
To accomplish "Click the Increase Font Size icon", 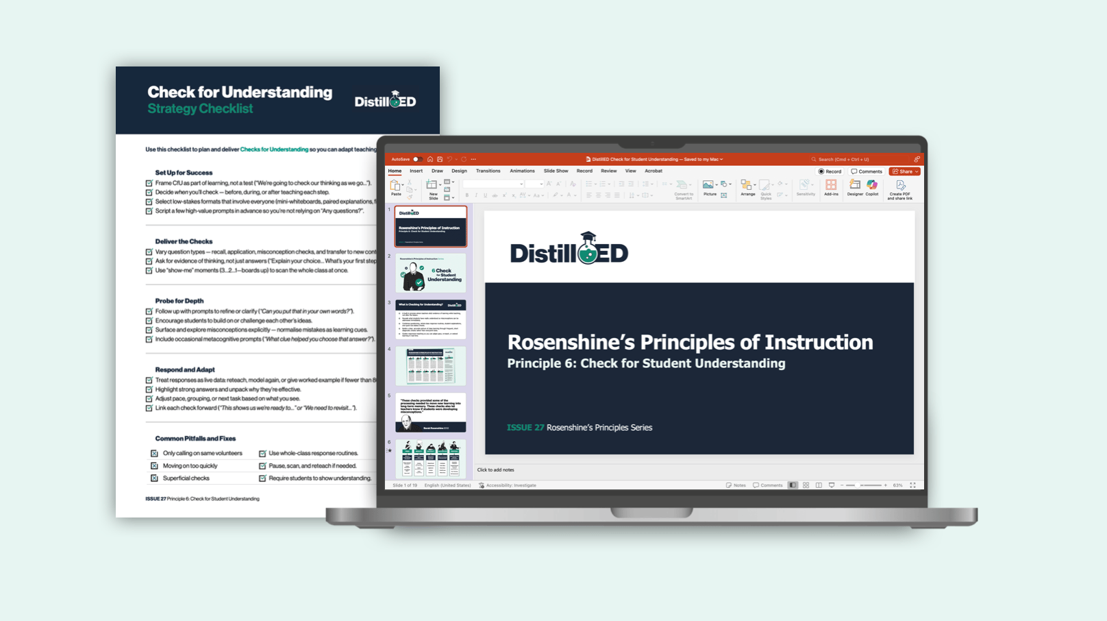I will pyautogui.click(x=549, y=184).
